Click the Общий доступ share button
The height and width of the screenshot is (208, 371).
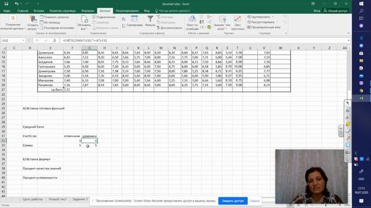click(336, 11)
